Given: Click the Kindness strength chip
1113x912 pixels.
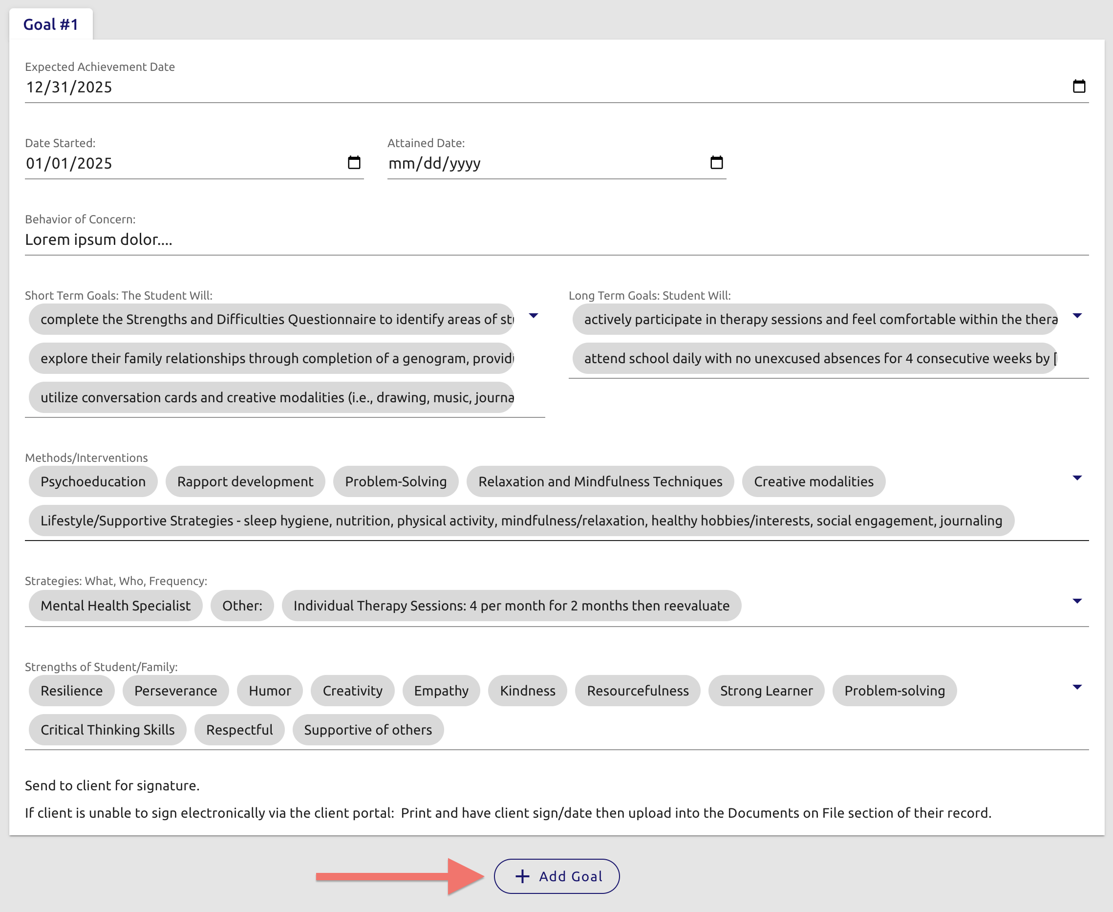Looking at the screenshot, I should [527, 690].
